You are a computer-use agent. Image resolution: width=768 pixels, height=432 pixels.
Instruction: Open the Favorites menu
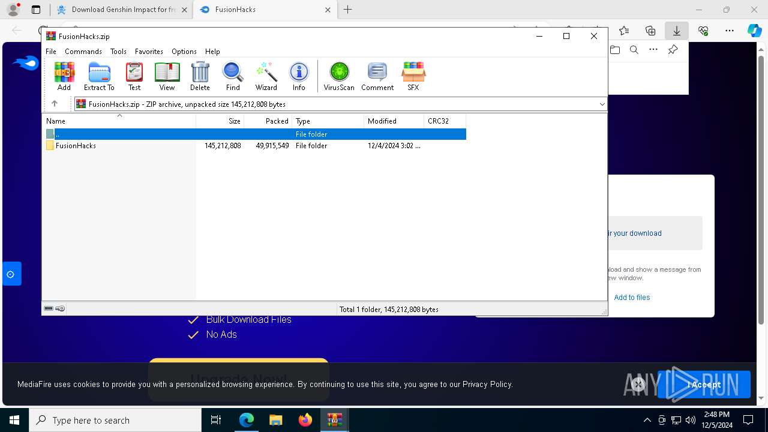pyautogui.click(x=149, y=52)
